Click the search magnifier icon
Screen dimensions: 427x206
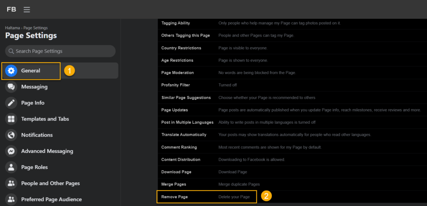point(11,51)
